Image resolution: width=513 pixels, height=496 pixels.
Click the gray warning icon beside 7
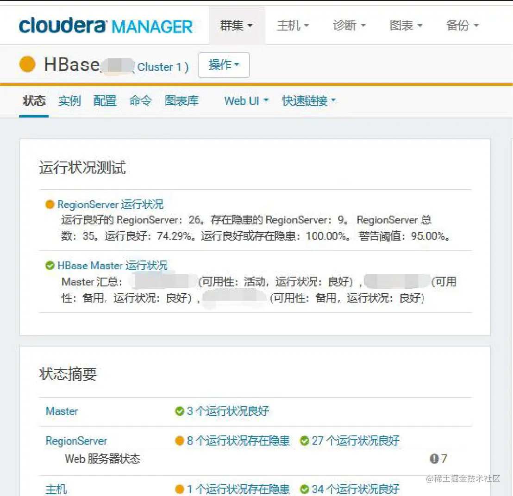click(434, 459)
